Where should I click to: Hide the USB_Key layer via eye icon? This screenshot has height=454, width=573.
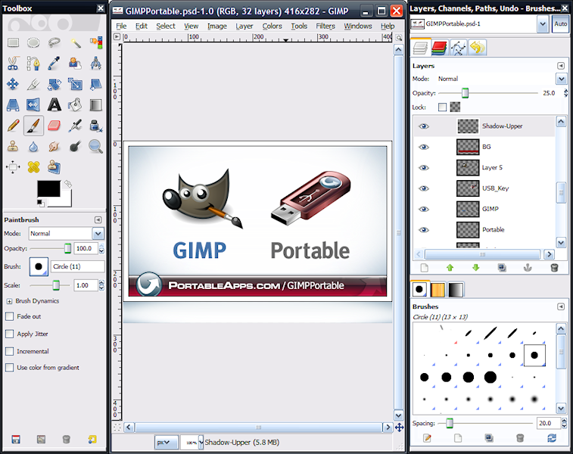pos(424,188)
